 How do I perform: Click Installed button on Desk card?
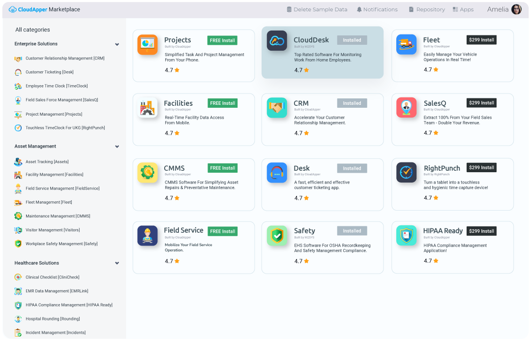pos(352,168)
